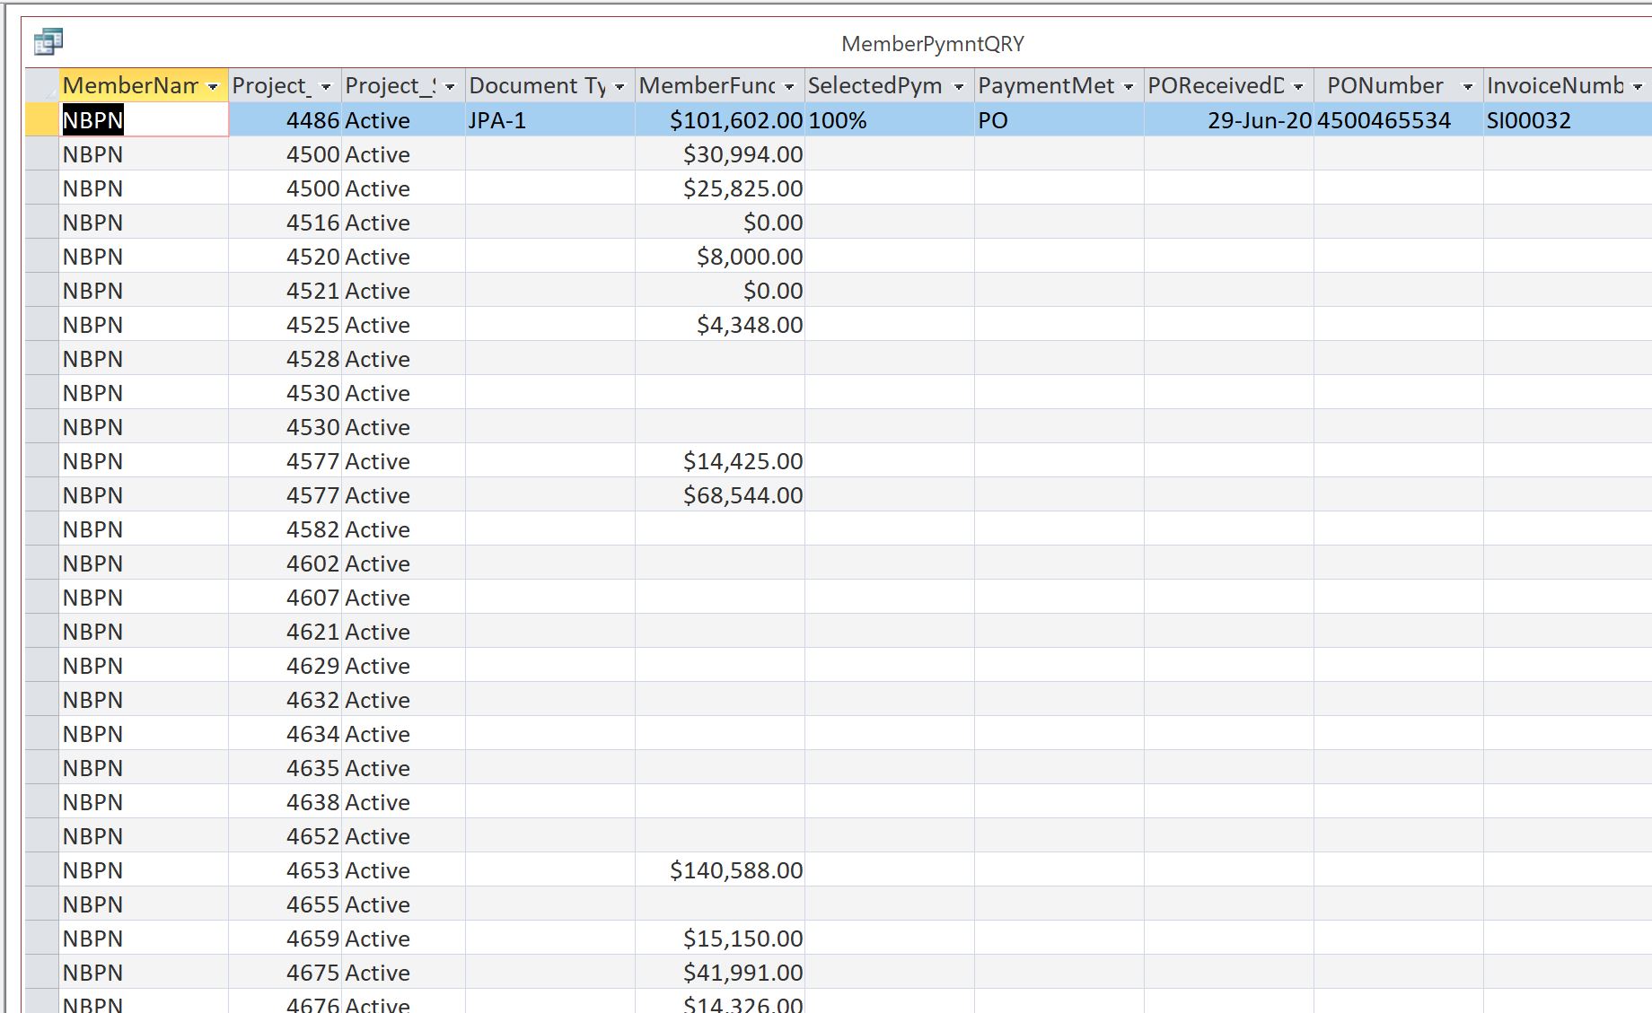
Task: Click the $68,544.00 amount cell
Action: pos(720,495)
